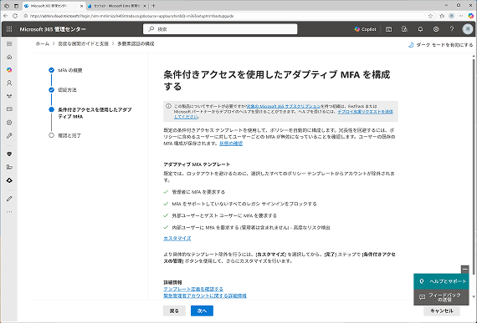Open the account profile avatar in header
This screenshot has width=477, height=323.
pyautogui.click(x=468, y=29)
